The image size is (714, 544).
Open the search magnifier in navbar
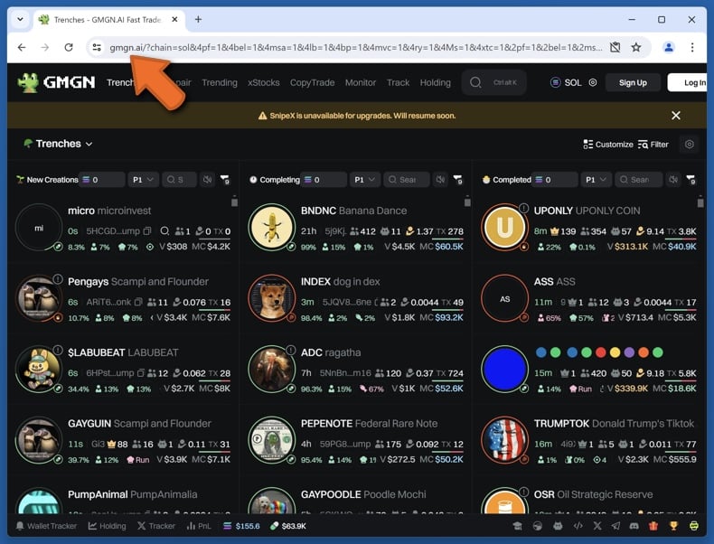click(475, 82)
